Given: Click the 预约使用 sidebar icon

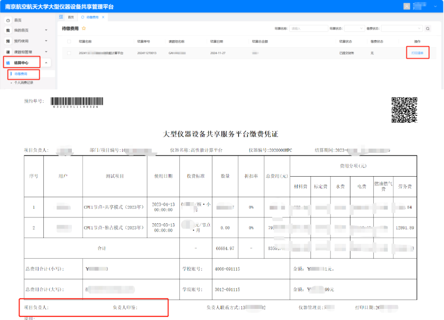Looking at the screenshot, I should click(8, 41).
